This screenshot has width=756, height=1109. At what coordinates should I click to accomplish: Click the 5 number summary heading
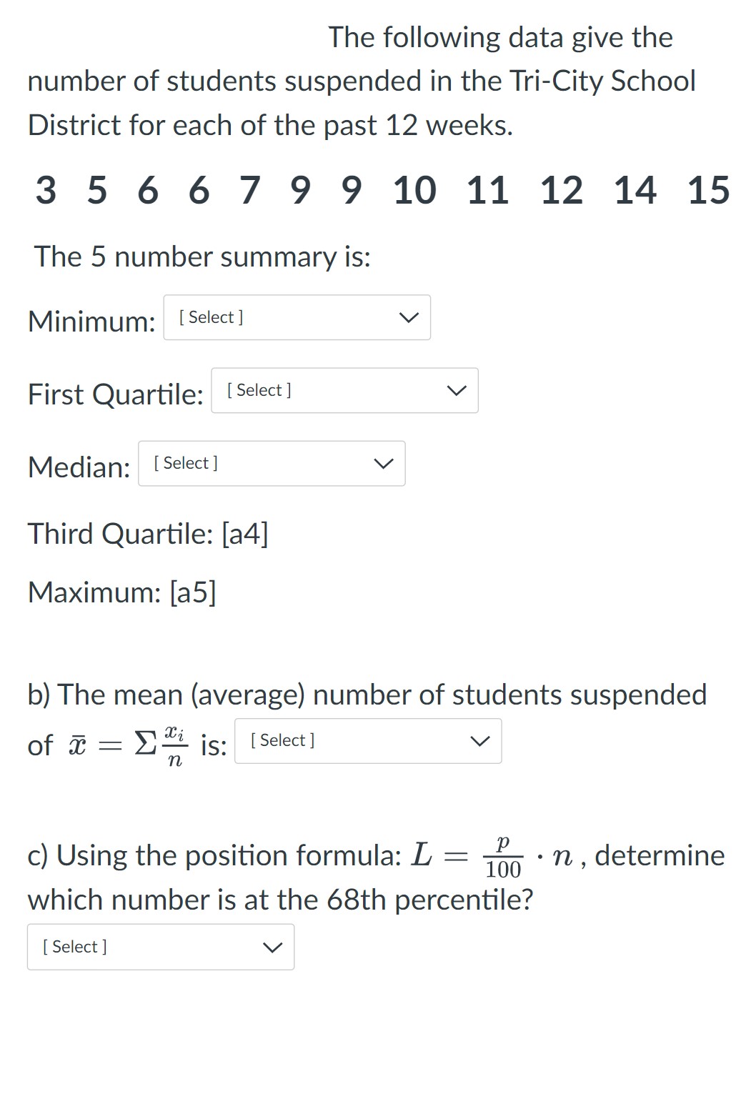202,257
